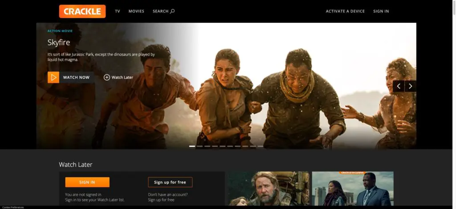The image size is (456, 209).
Task: Open the TV menu
Action: 118,11
